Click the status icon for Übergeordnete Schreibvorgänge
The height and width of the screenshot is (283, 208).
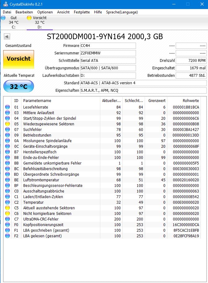7,174
